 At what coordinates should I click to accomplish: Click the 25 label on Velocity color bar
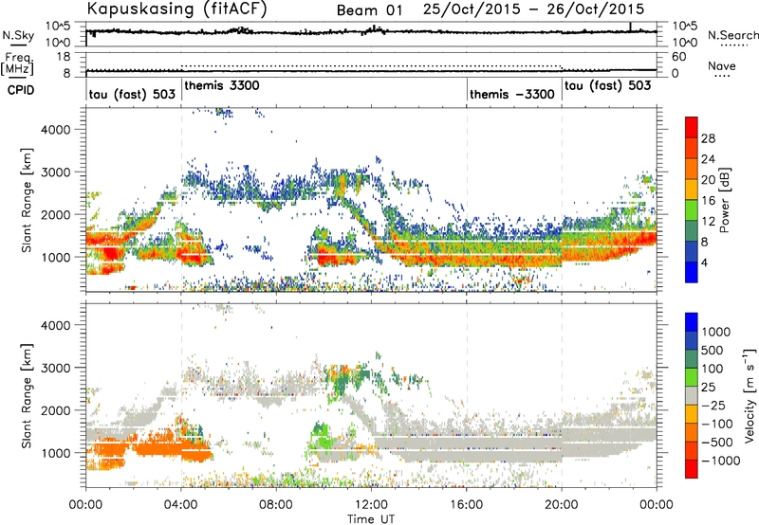pos(708,388)
